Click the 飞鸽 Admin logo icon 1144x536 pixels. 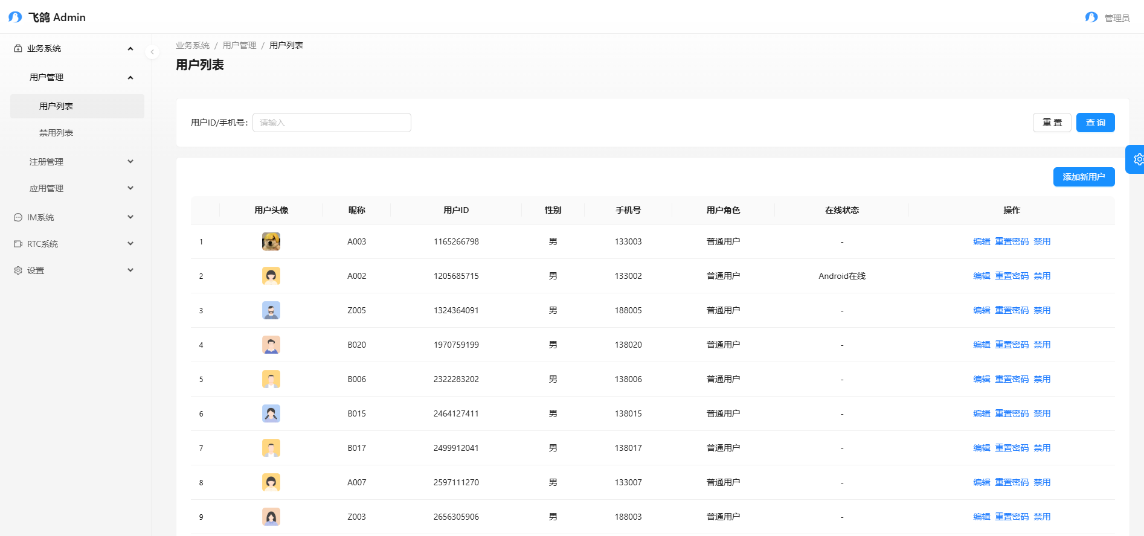15,18
